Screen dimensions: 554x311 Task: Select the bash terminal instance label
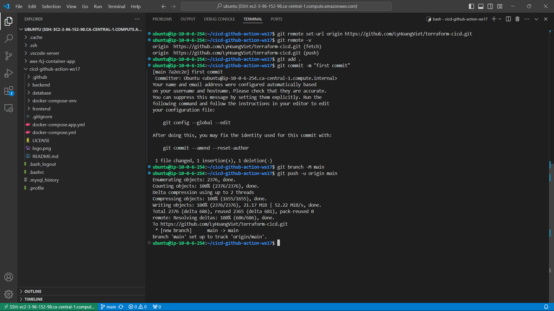coord(457,19)
